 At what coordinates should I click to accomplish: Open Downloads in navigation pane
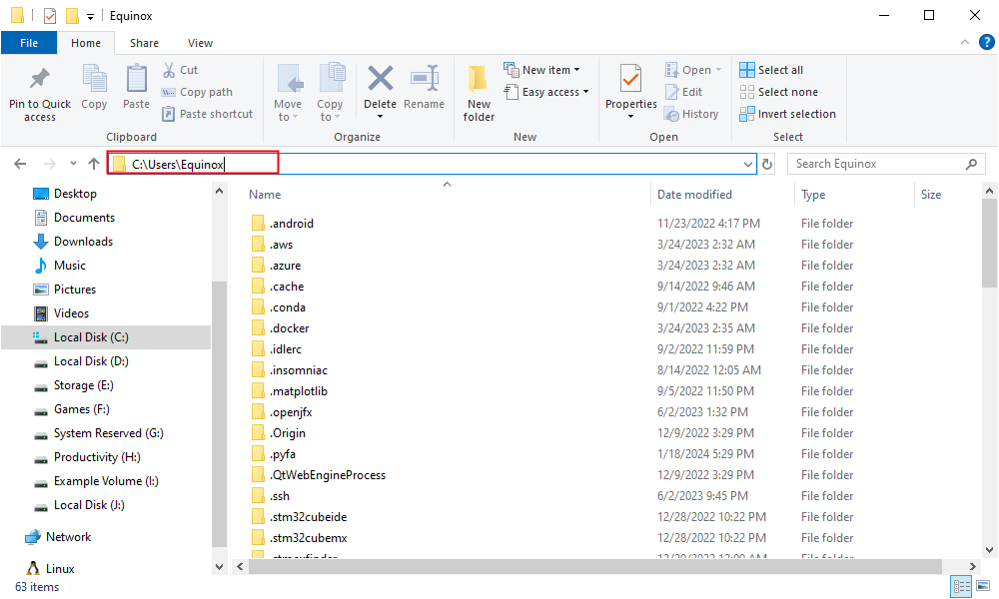tap(83, 242)
